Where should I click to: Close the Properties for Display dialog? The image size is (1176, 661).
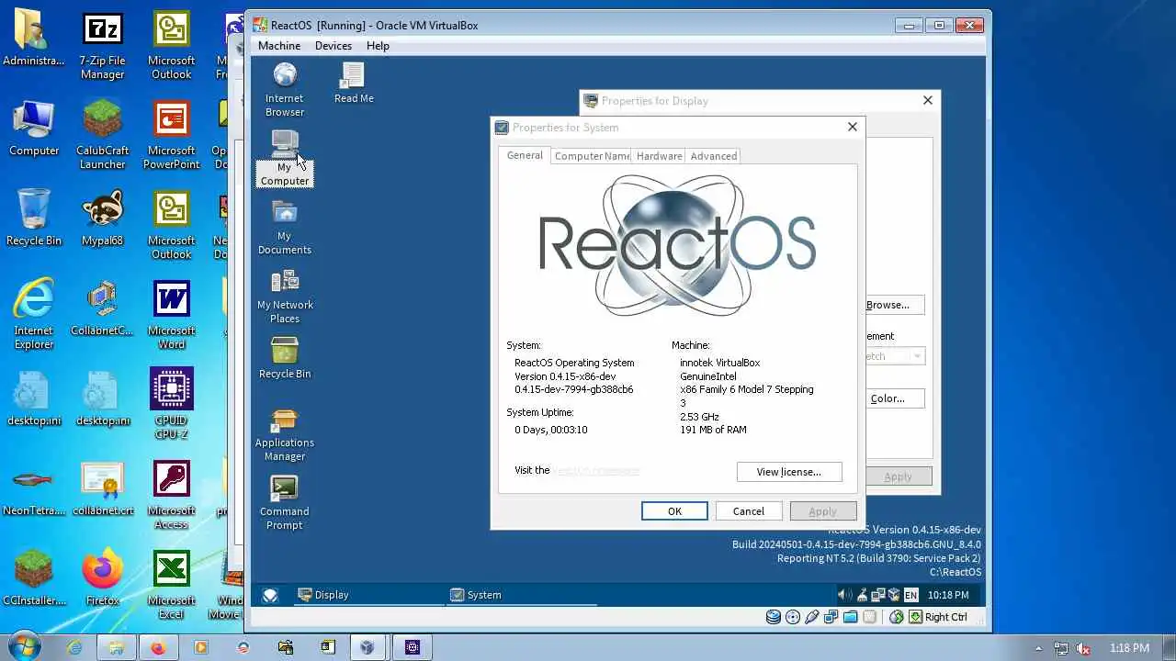point(928,100)
